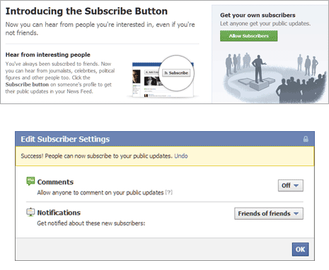Viewport: 329px width, 270px height.
Task: Click the 'Hear from interesting people' heading
Action: [x=47, y=55]
